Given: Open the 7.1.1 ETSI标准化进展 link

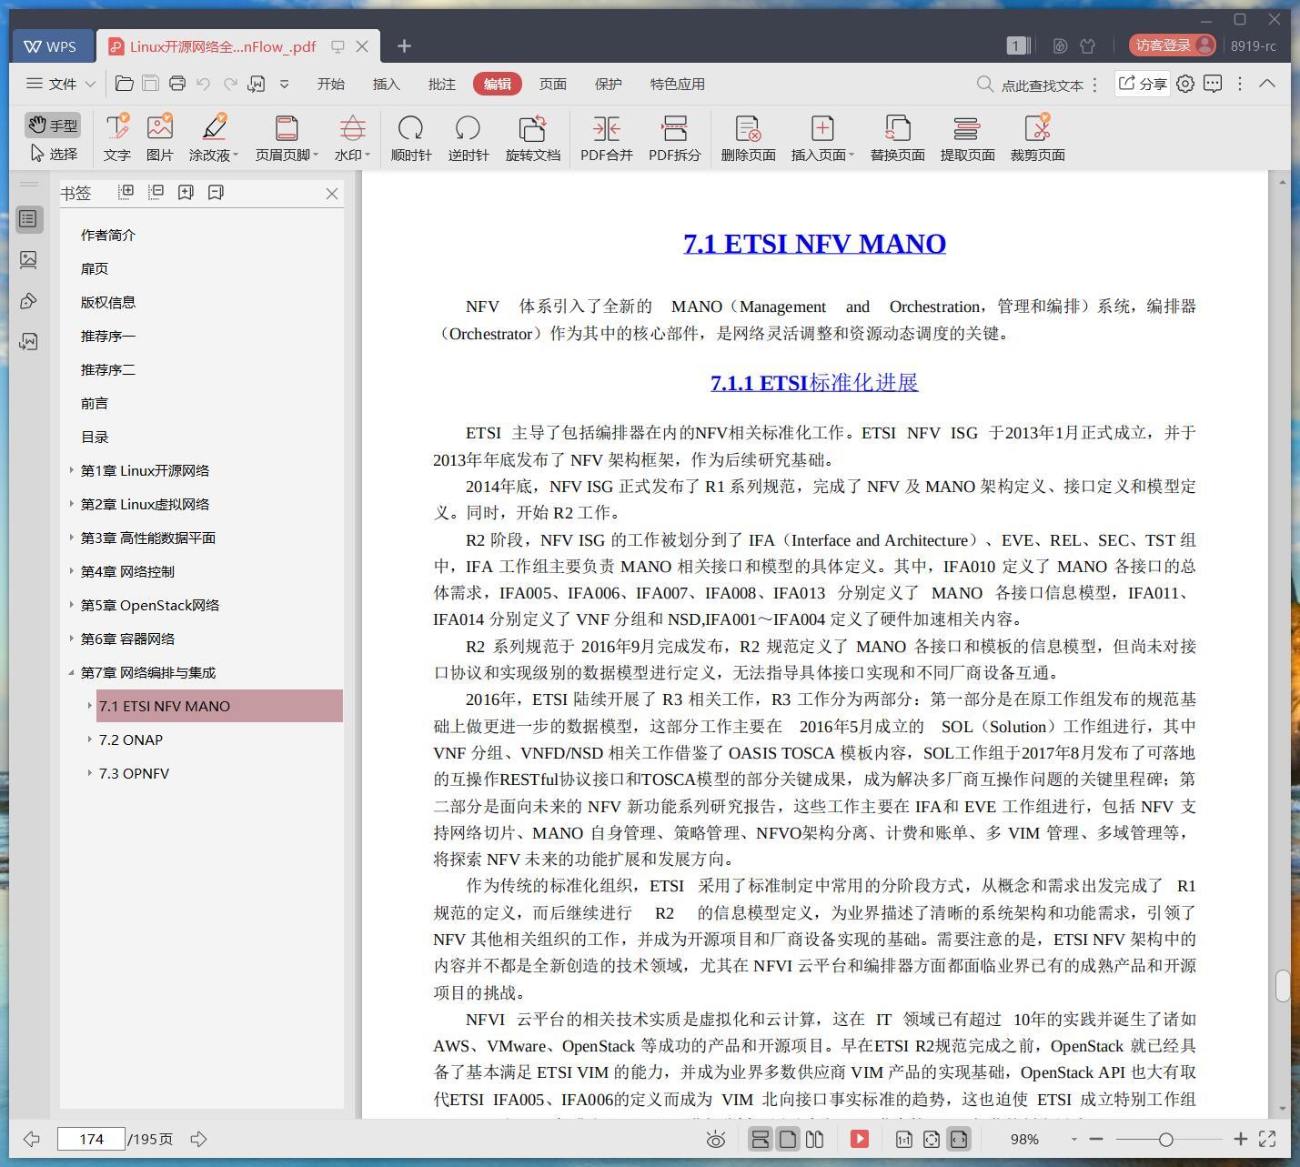Looking at the screenshot, I should click(814, 383).
